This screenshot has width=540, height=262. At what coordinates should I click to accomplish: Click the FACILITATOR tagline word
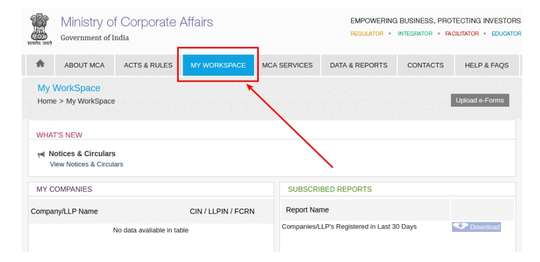pos(462,34)
